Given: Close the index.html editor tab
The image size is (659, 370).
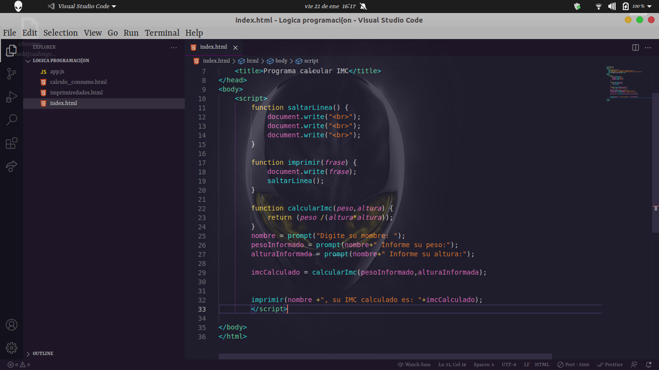Looking at the screenshot, I should (x=235, y=47).
